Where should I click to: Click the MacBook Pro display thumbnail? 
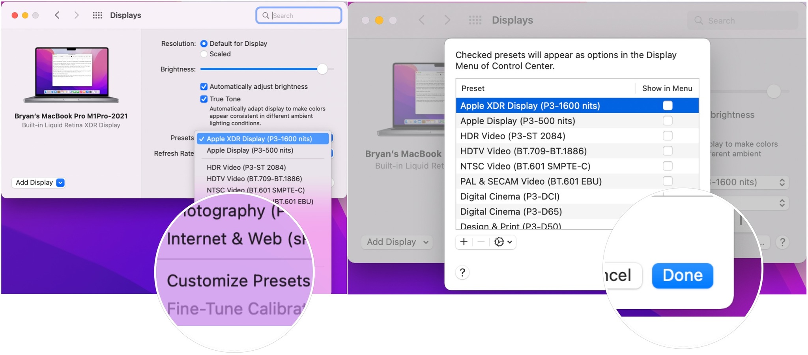click(71, 74)
